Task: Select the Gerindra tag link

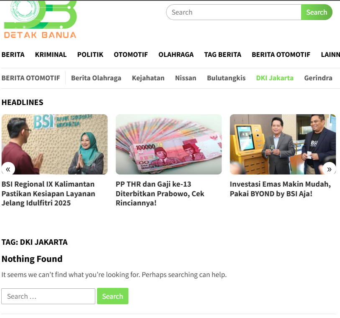Action: point(318,78)
